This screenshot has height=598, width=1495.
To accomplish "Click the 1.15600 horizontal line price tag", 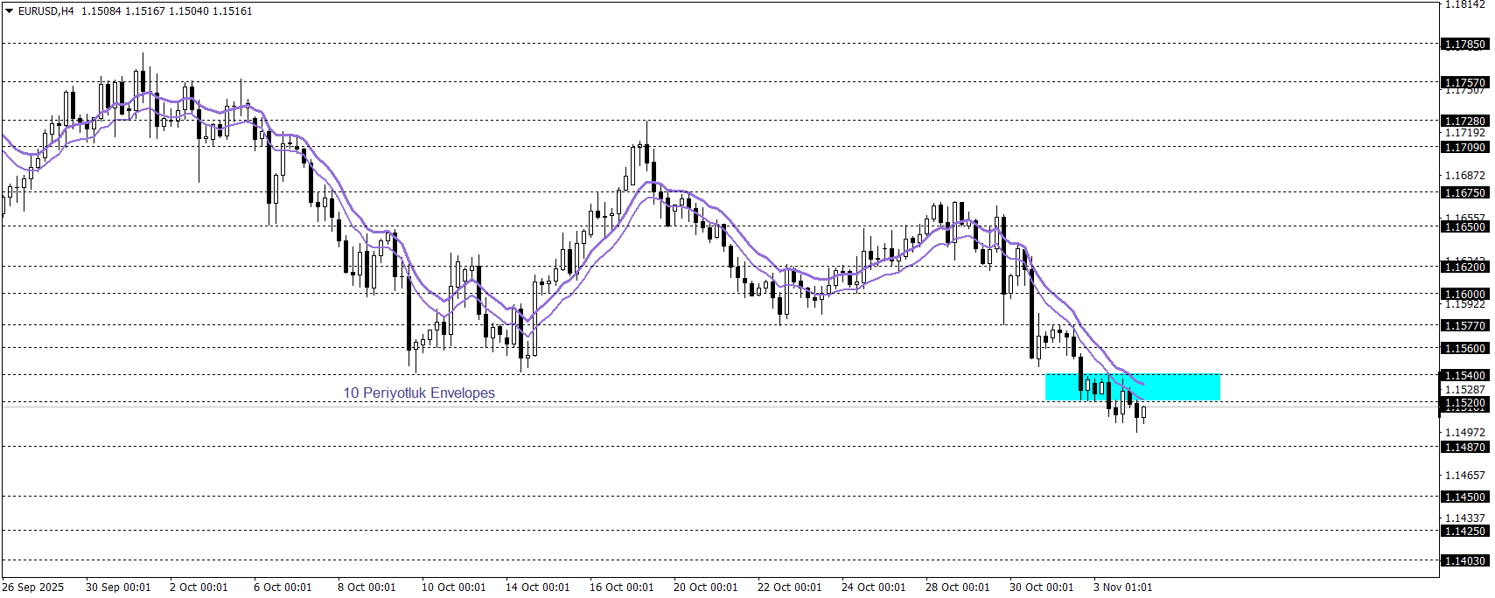I will point(1464,348).
